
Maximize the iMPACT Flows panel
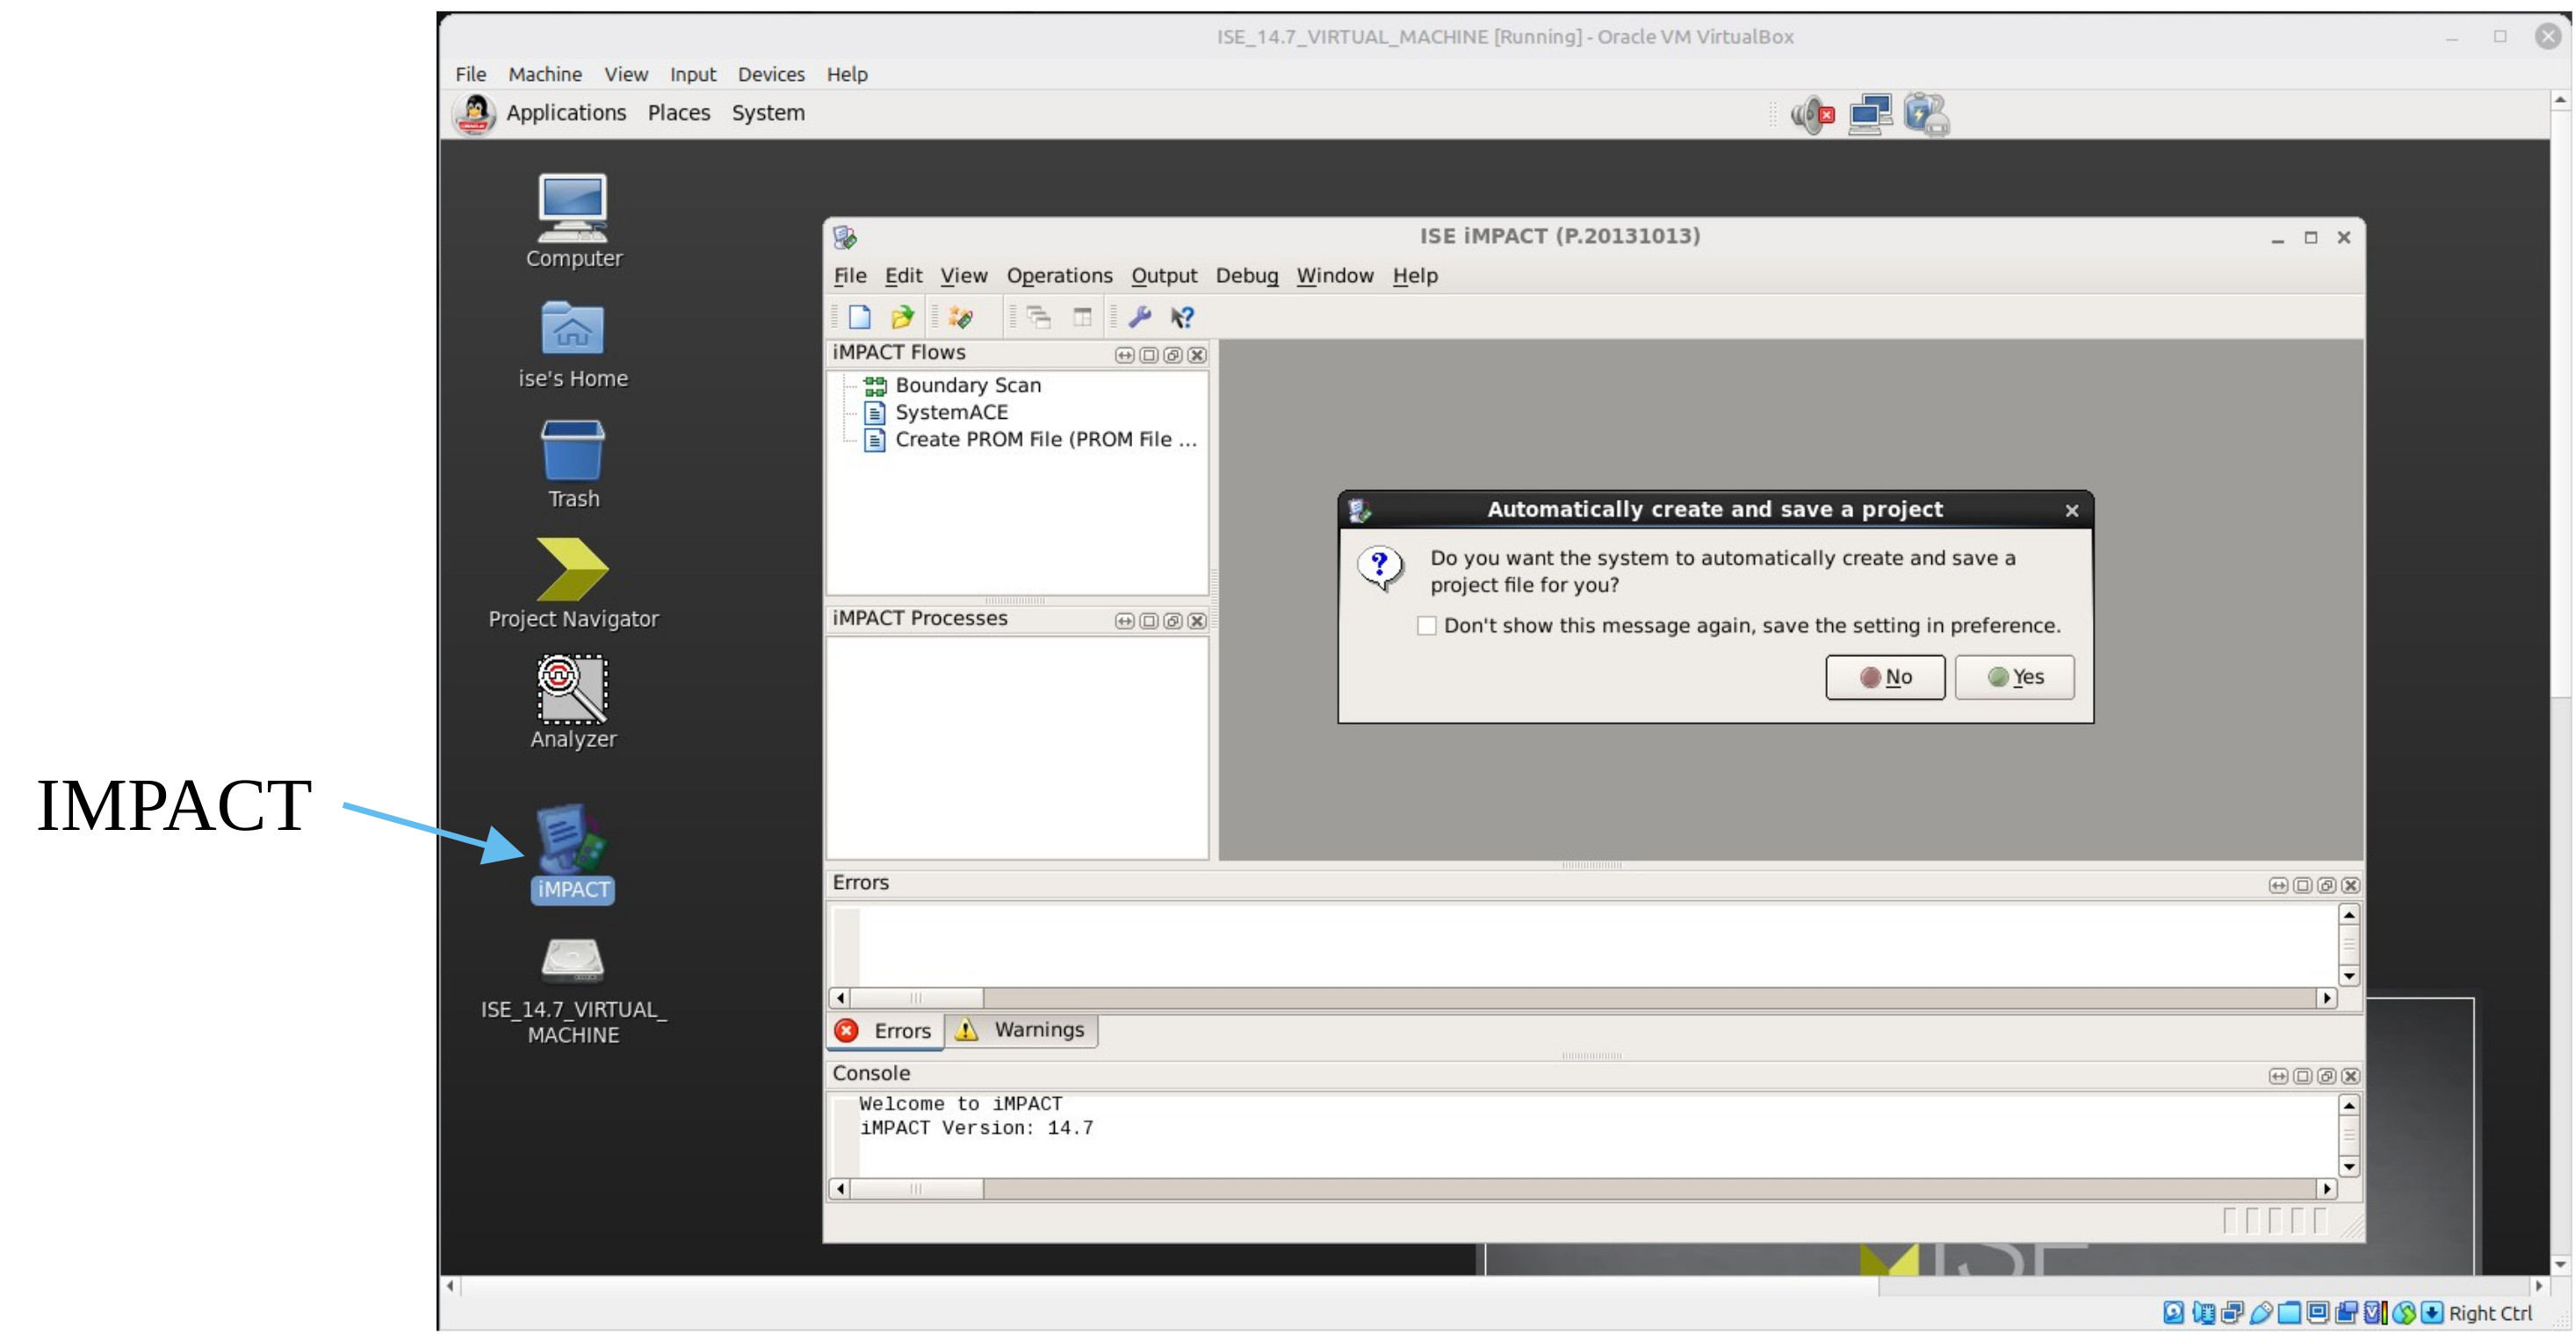point(1149,355)
